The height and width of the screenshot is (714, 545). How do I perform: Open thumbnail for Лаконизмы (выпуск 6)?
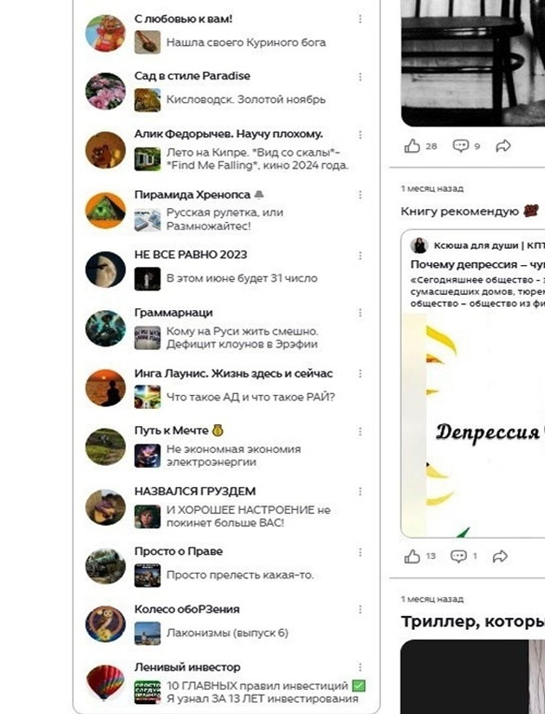pyautogui.click(x=148, y=633)
